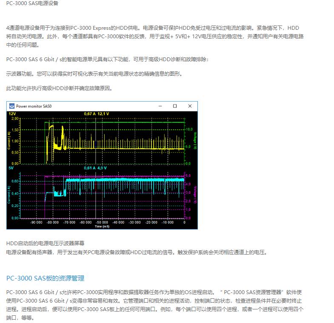Click the 0,40 current axis value

[15, 193]
